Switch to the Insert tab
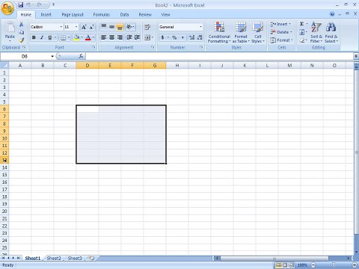Image resolution: width=359 pixels, height=269 pixels. click(46, 15)
